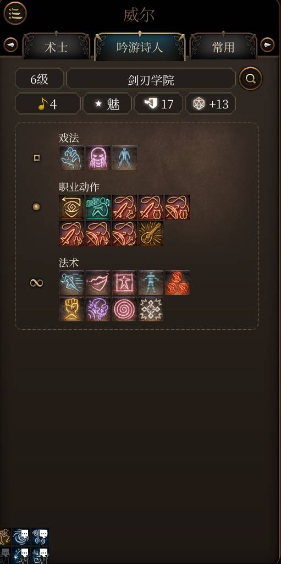This screenshot has width=281, height=564.
Task: Select the white snowflake-cross spell icon
Action: (x=151, y=309)
